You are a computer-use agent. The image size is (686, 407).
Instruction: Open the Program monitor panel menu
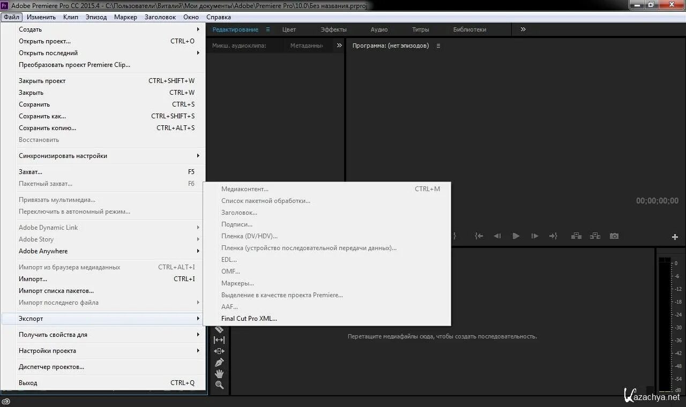[x=438, y=46]
